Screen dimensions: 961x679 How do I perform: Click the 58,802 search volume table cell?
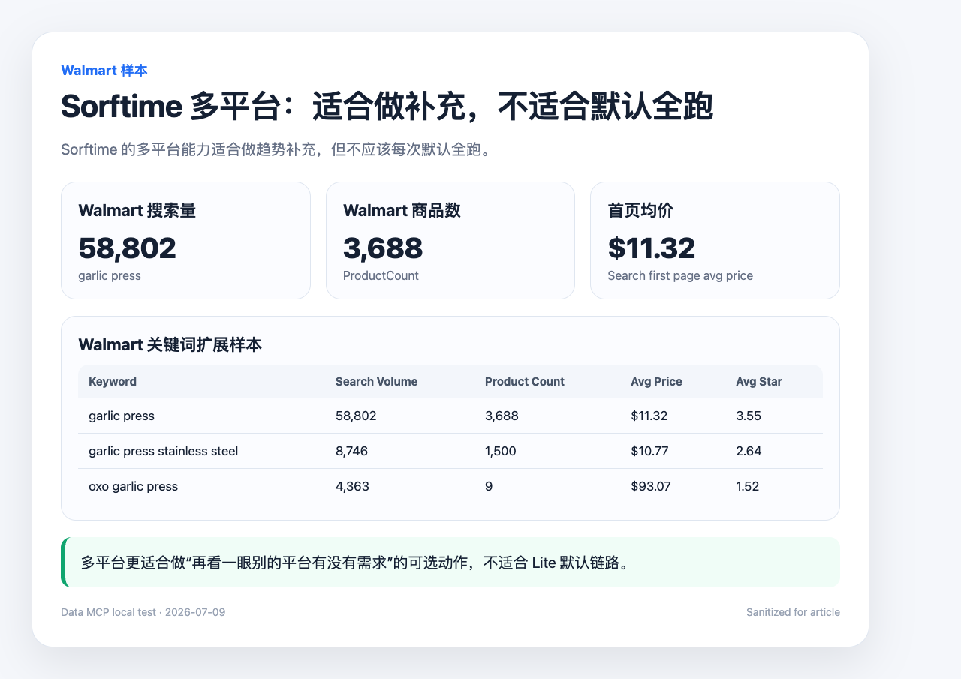pyautogui.click(x=356, y=416)
